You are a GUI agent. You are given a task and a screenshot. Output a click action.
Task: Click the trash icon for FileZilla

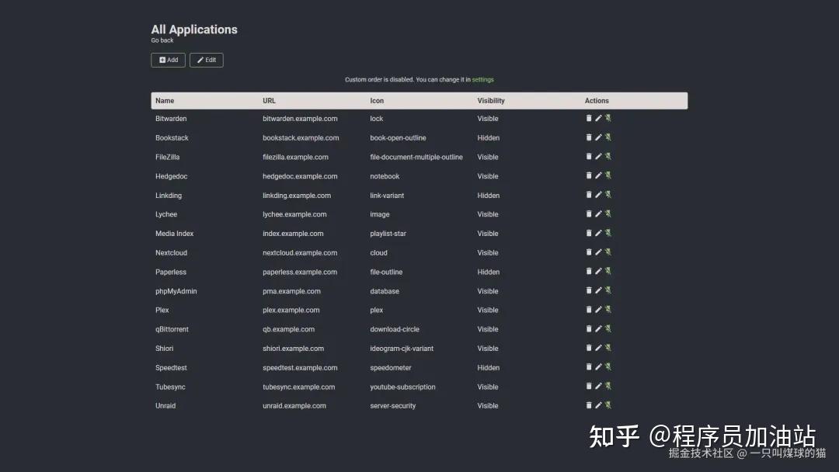click(x=589, y=156)
